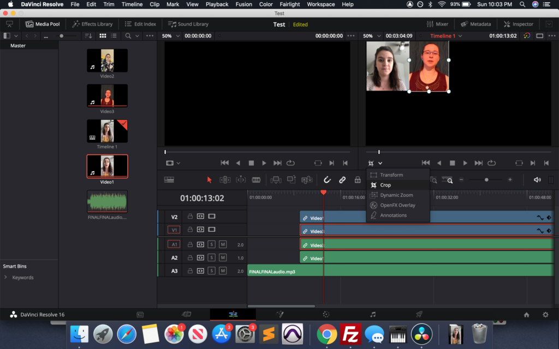This screenshot has height=349, width=559.
Task: Open source viewer 50% zoom dropdown
Action: tap(170, 36)
